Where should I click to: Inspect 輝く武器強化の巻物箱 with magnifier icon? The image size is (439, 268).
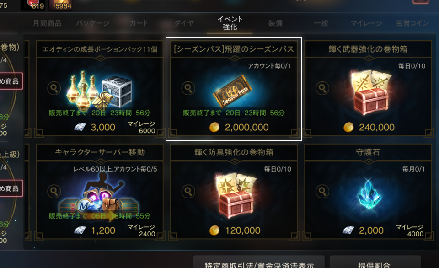[x=322, y=88]
